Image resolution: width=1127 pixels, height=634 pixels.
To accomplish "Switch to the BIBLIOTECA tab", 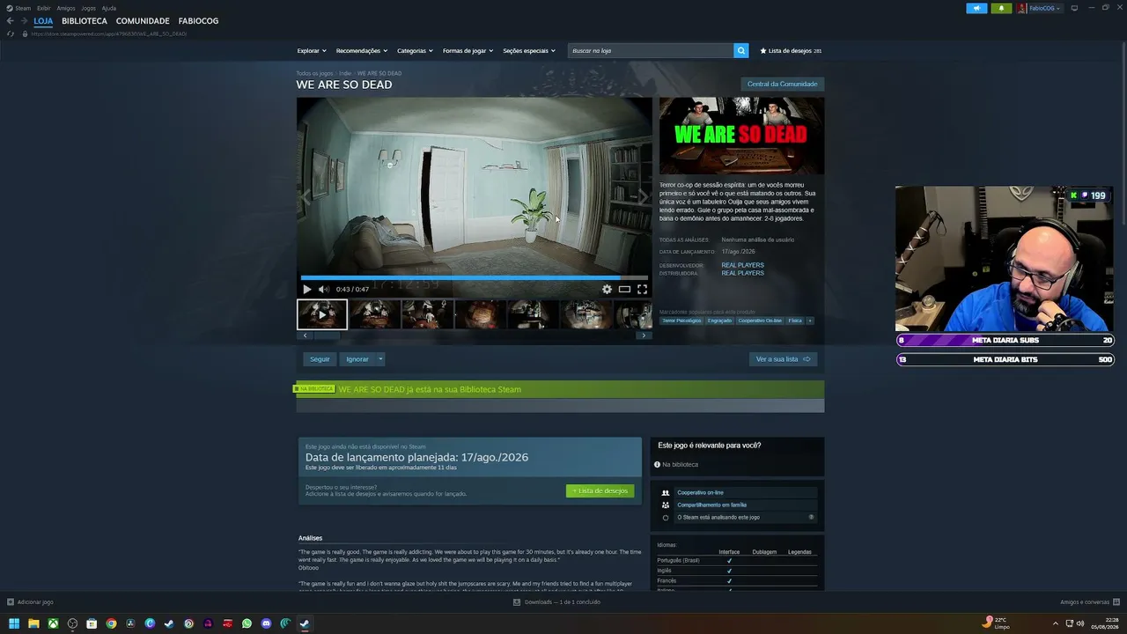I will point(85,20).
